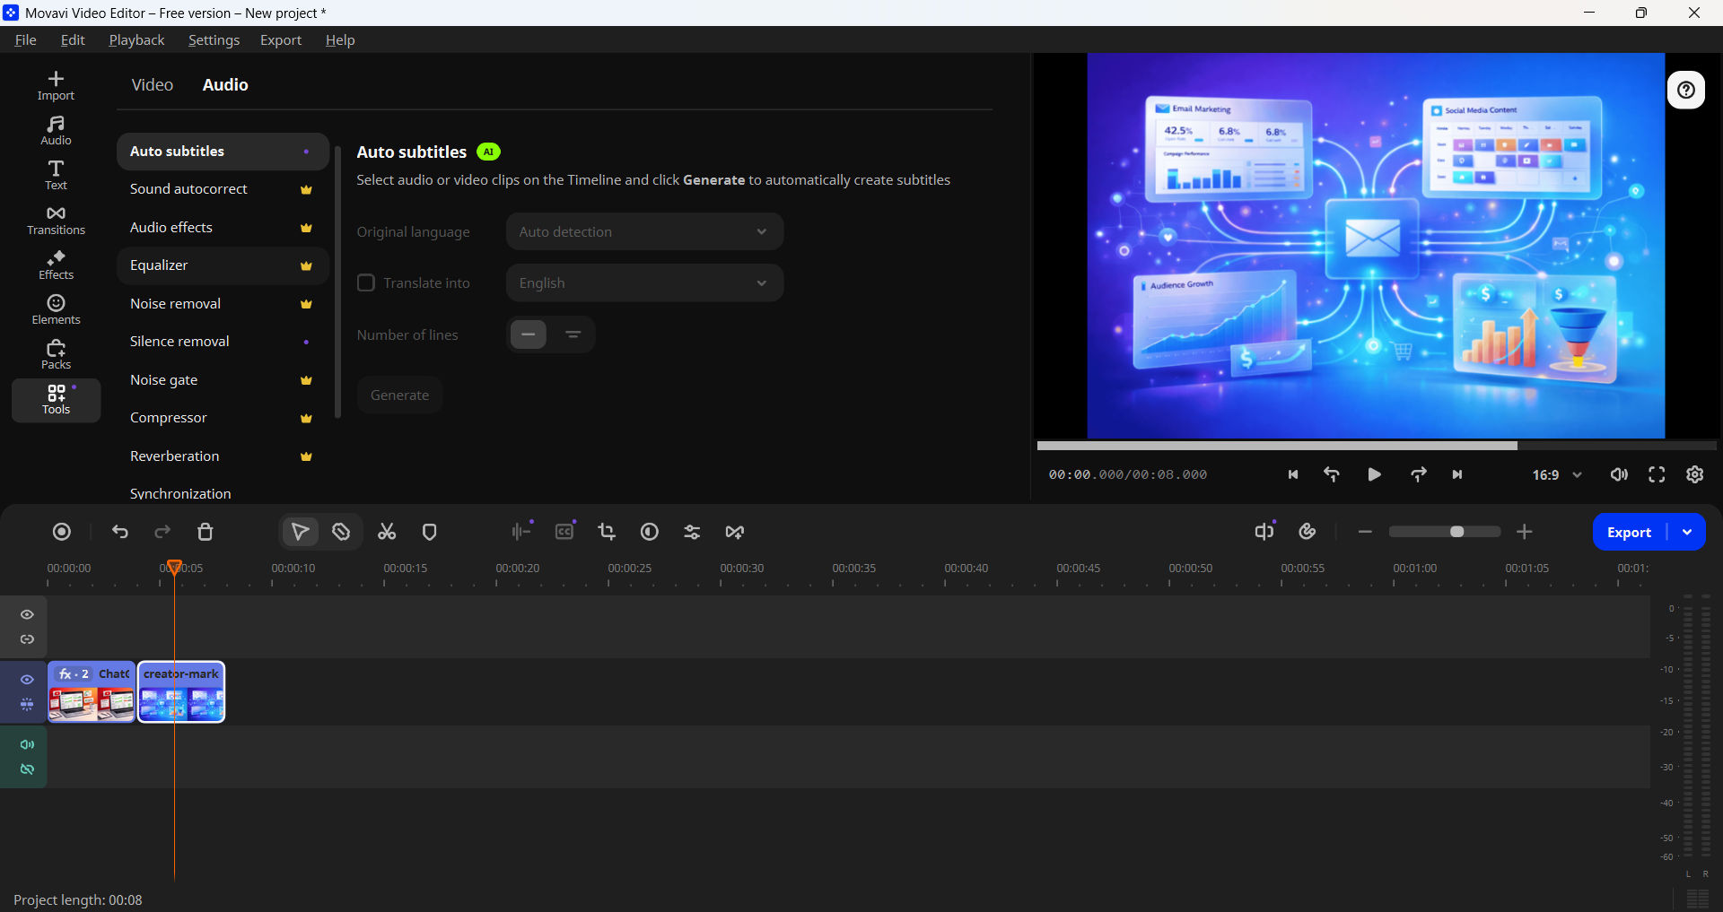Open the Import panel
The width and height of the screenshot is (1723, 912).
[56, 86]
